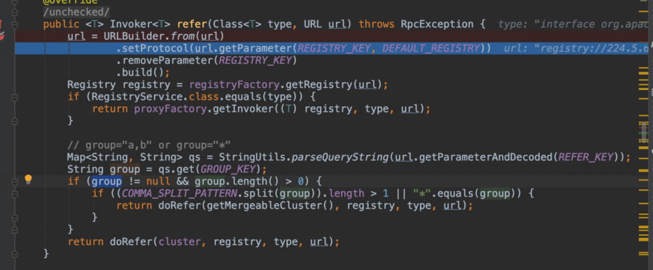Click the '"*"' string literal in equals call
Viewport: 653px width, 270px height.
pyautogui.click(x=421, y=194)
